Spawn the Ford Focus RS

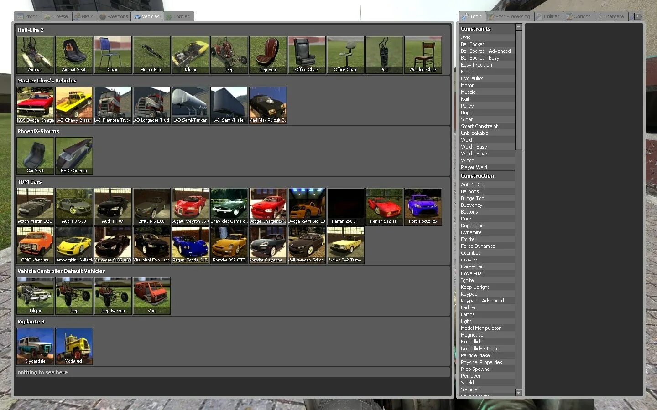tap(423, 206)
